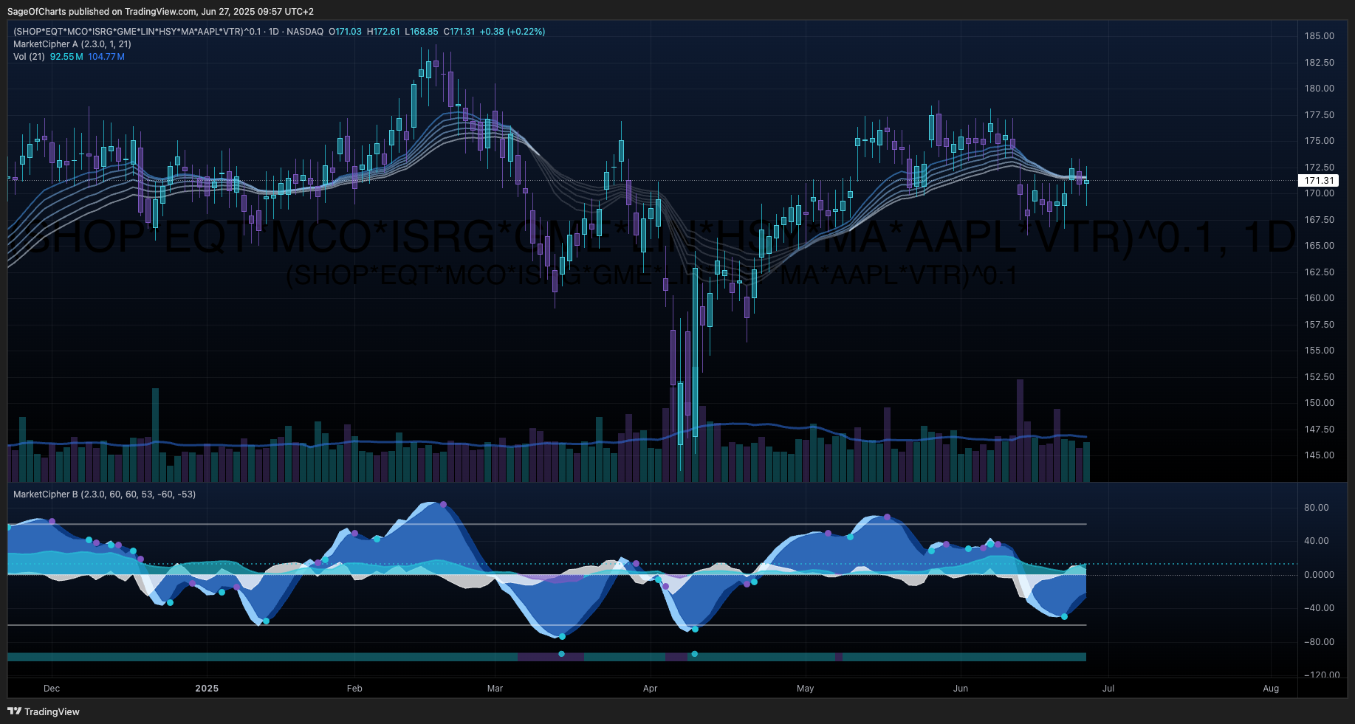1355x724 pixels.
Task: Click the Aug label on time axis
Action: coord(1271,689)
